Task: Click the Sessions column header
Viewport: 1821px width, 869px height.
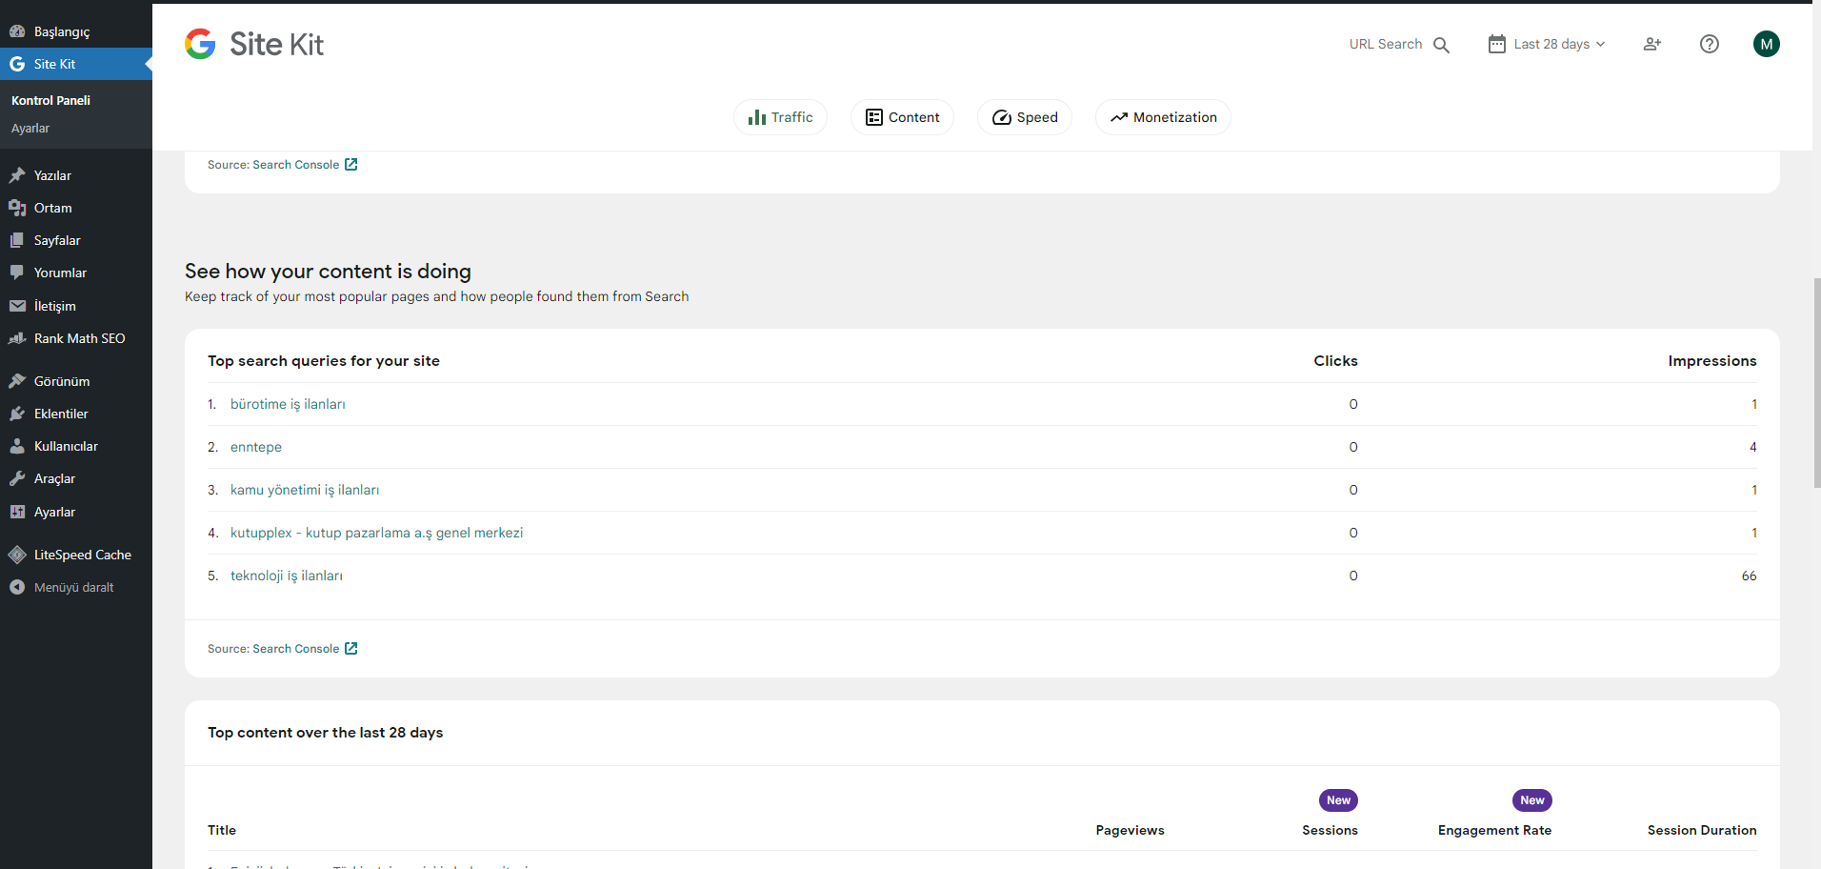Action: (1331, 830)
